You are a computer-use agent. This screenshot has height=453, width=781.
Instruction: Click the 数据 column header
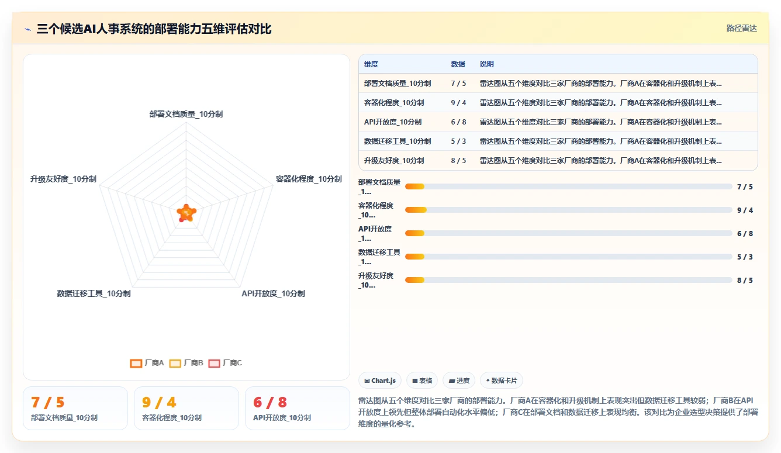[x=458, y=64]
